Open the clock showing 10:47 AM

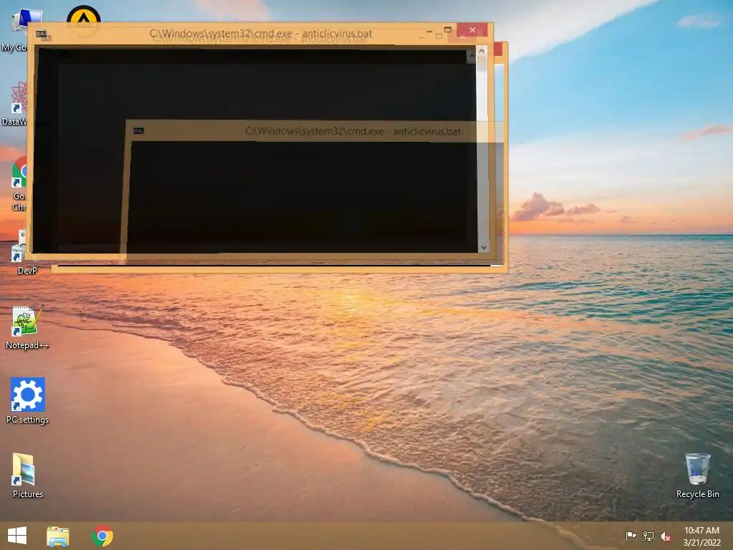pos(702,536)
